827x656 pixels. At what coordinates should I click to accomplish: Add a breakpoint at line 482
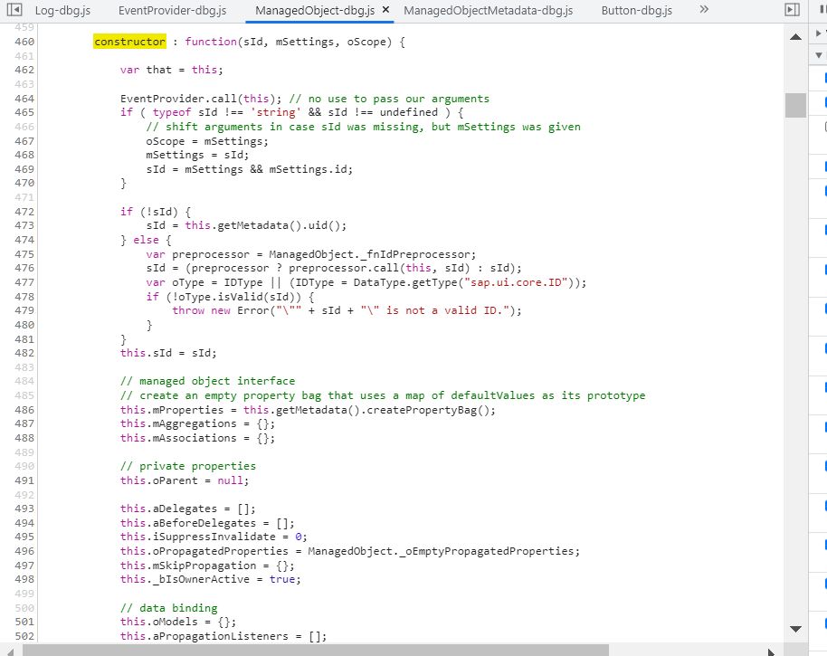pyautogui.click(x=24, y=353)
